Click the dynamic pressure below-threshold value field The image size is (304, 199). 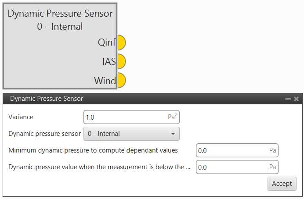232,167
